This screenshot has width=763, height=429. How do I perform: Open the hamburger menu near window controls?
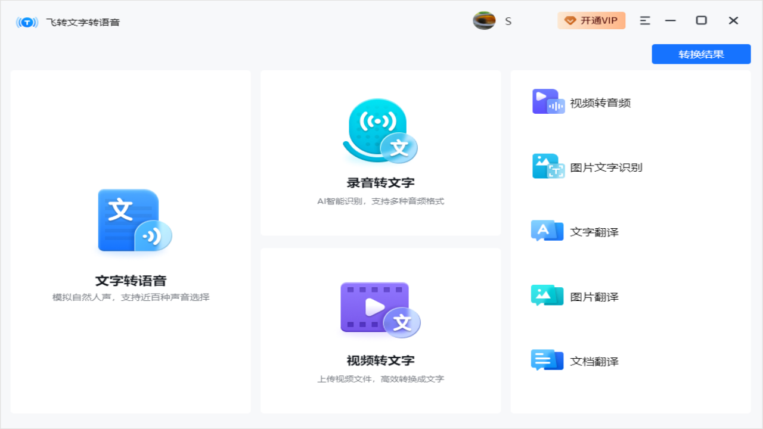[x=644, y=20]
